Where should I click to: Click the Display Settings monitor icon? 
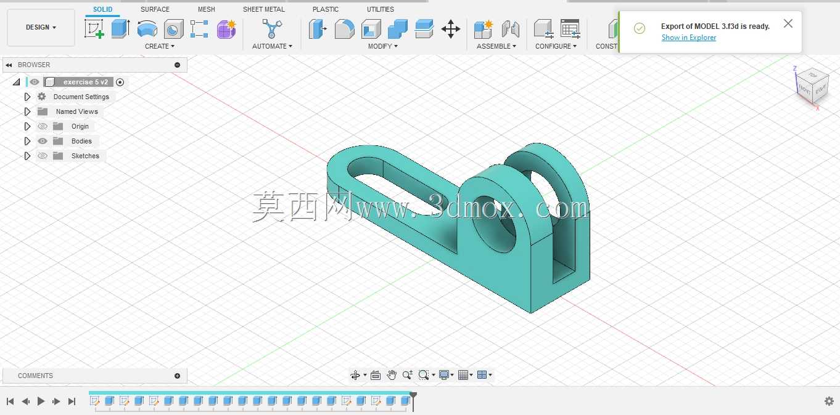click(x=443, y=375)
